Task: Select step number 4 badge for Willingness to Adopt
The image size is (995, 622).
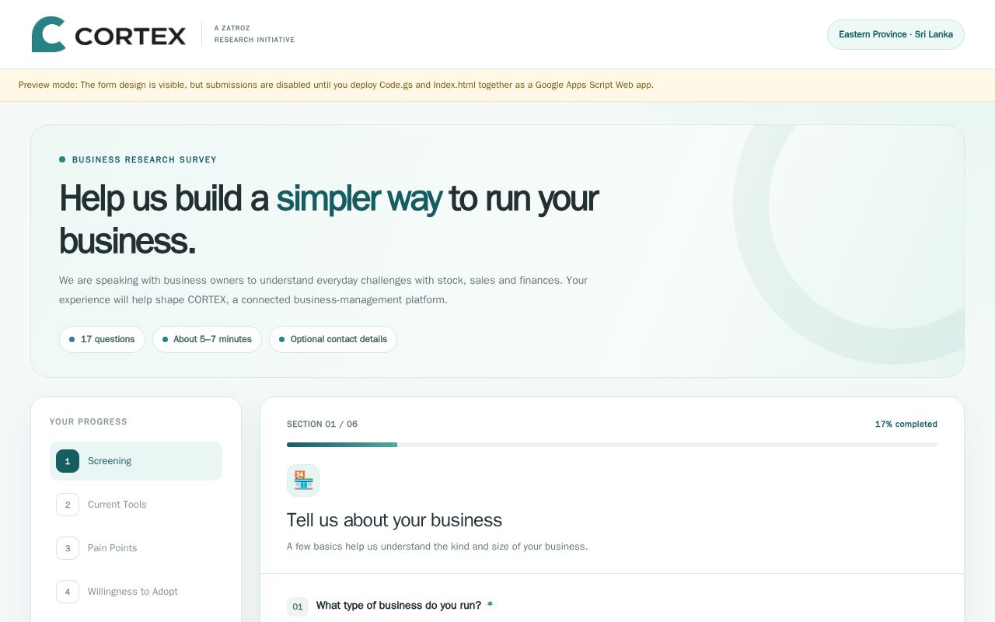Action: click(68, 592)
